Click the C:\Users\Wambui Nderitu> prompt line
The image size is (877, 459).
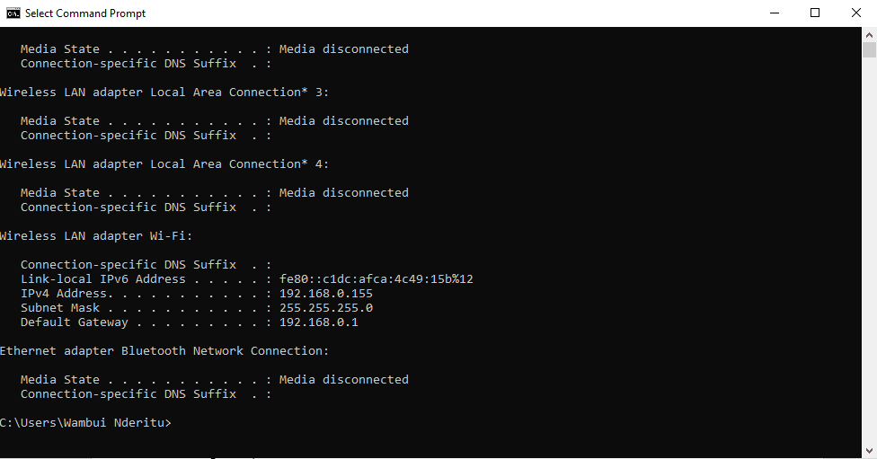[85, 423]
